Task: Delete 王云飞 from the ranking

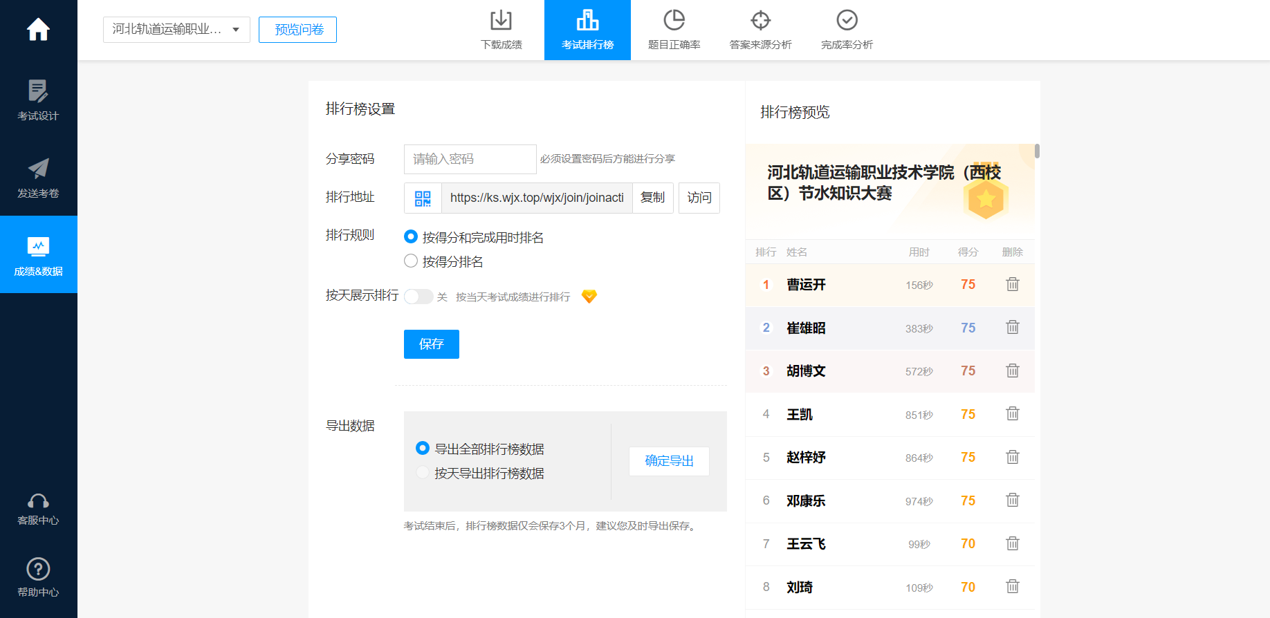Action: coord(1013,543)
